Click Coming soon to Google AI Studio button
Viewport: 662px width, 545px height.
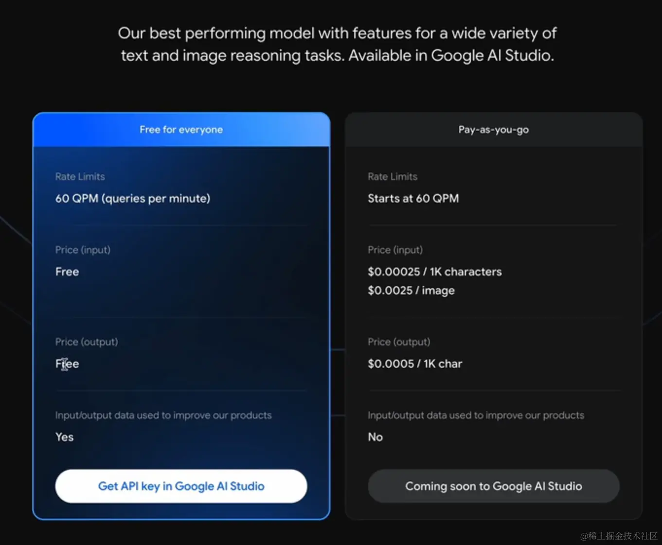pyautogui.click(x=493, y=486)
